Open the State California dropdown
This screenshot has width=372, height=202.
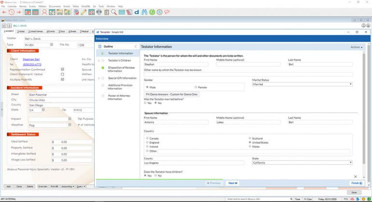click(x=302, y=162)
